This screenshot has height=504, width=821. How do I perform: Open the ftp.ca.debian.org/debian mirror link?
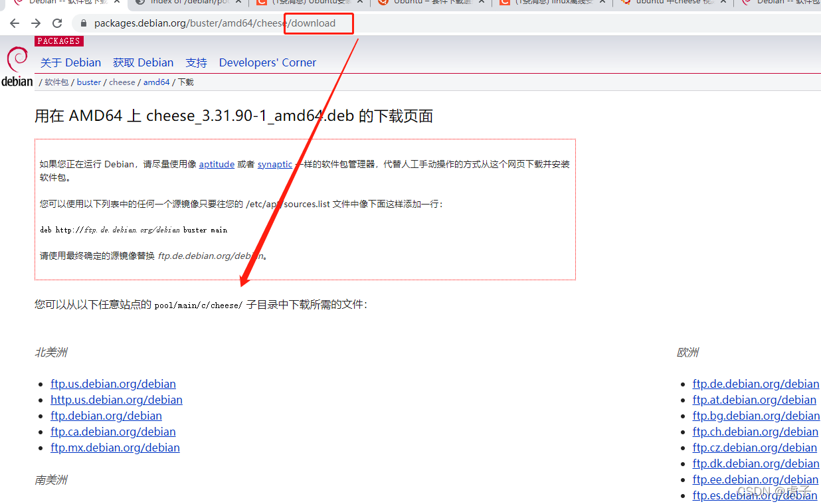coord(113,432)
